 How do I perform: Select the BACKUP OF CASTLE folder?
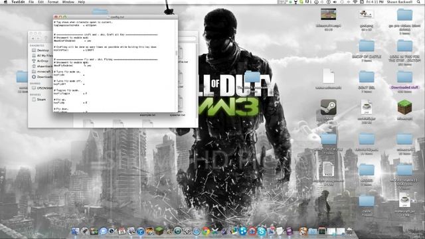[x=367, y=46]
